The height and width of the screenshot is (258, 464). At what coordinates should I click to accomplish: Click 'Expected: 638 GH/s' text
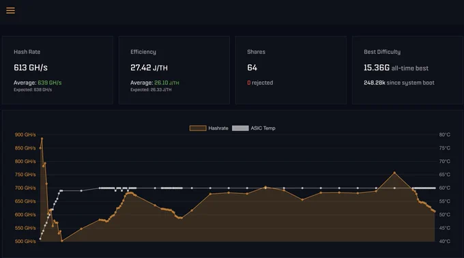[x=33, y=89]
